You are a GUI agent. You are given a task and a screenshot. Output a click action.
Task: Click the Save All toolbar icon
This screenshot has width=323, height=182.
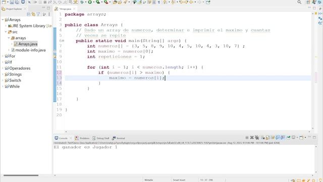[x=17, y=2]
